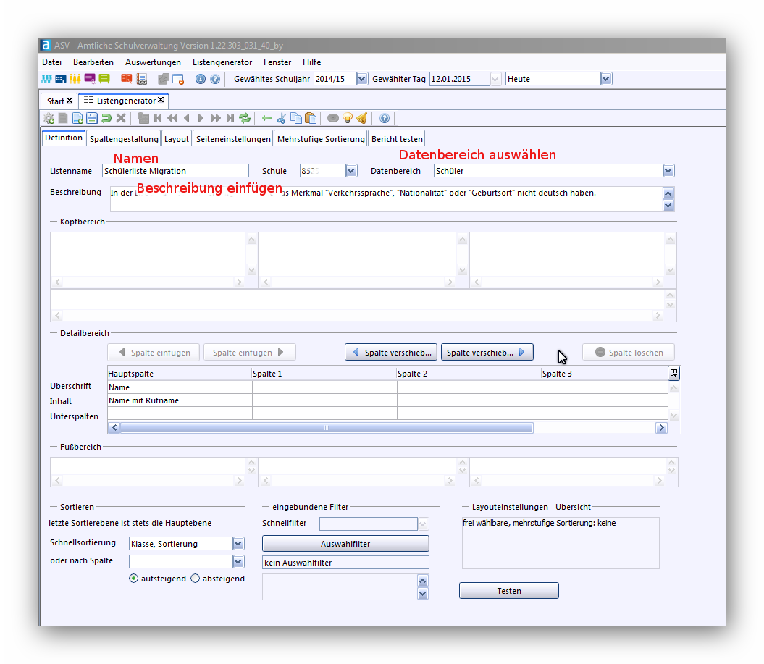Click the orange open-book toolbar icon
The image size is (764, 664).
(x=127, y=78)
